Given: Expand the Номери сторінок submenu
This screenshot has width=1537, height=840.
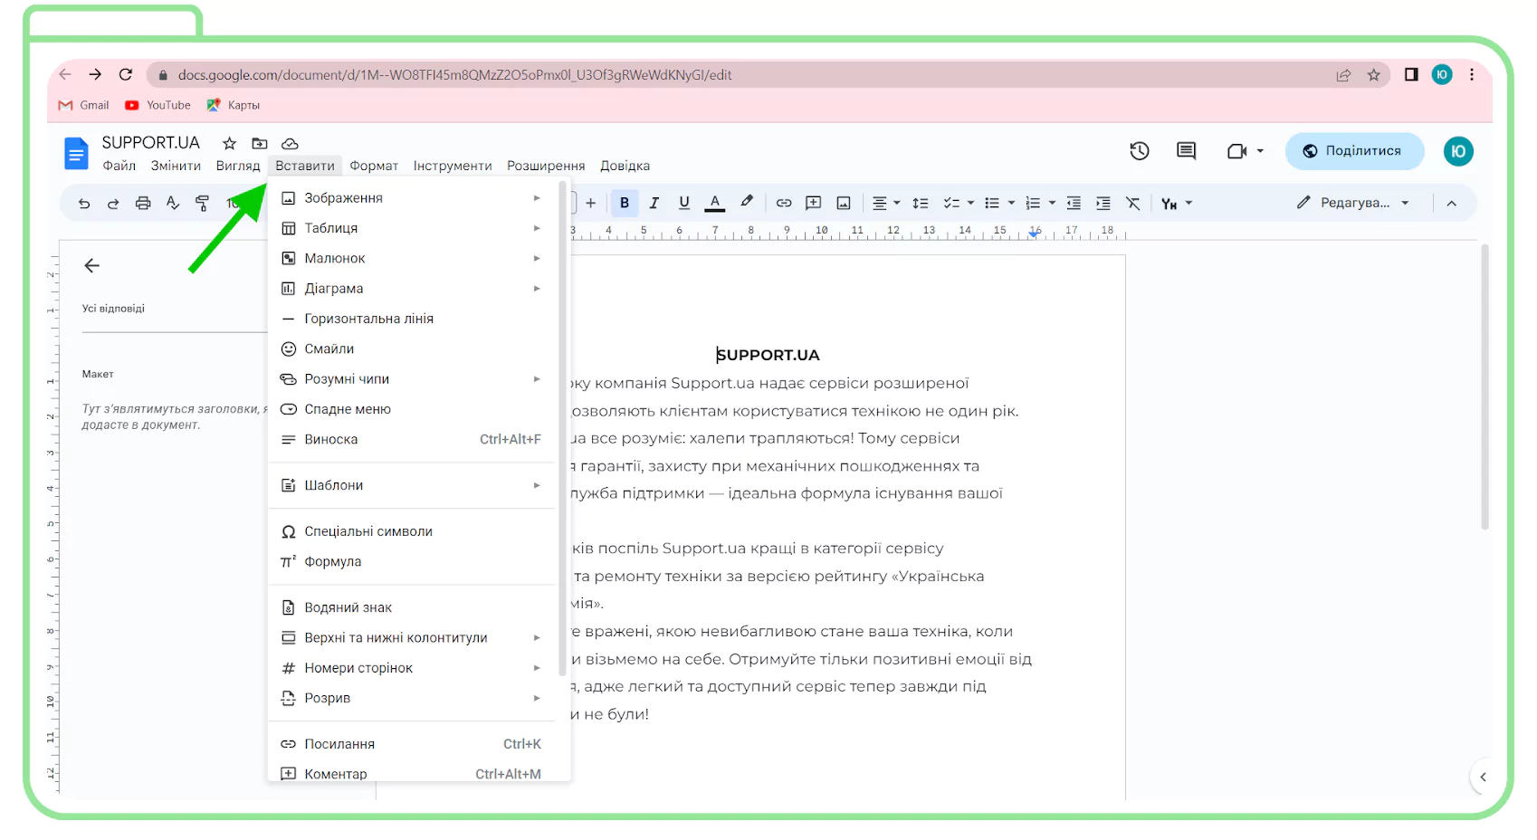Looking at the screenshot, I should coord(412,668).
